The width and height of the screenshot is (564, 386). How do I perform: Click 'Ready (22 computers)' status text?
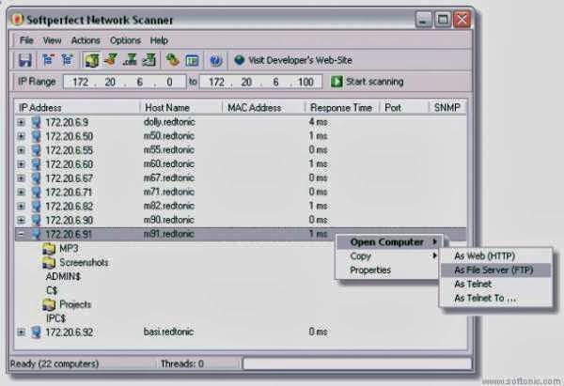(55, 363)
